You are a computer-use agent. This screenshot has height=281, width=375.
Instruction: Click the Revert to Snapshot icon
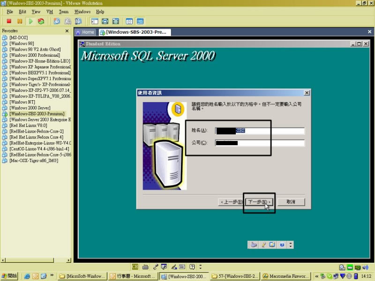coord(67,21)
